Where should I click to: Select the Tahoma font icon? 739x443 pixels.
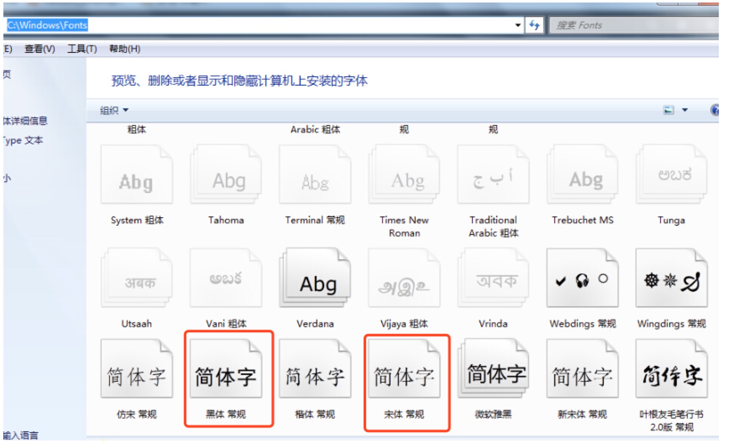click(x=226, y=174)
